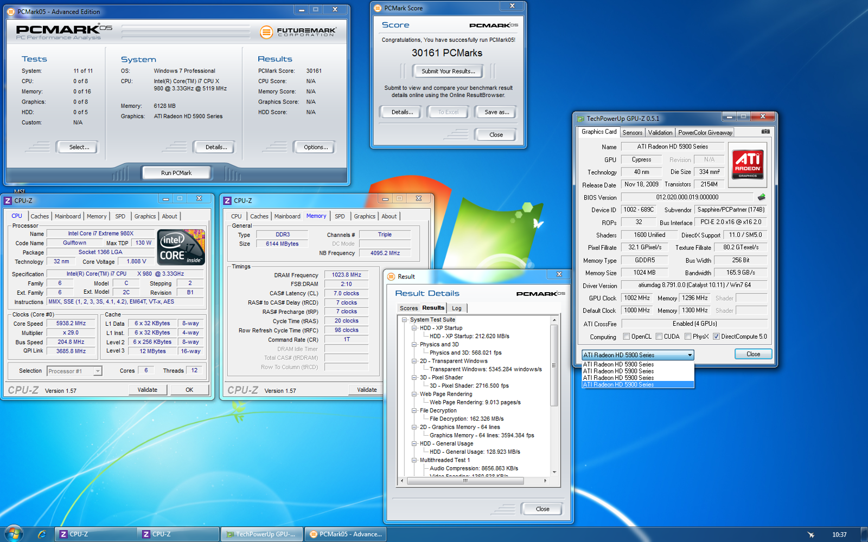Switch to PCMark05 taskbar item
This screenshot has width=868, height=542.
[x=346, y=534]
